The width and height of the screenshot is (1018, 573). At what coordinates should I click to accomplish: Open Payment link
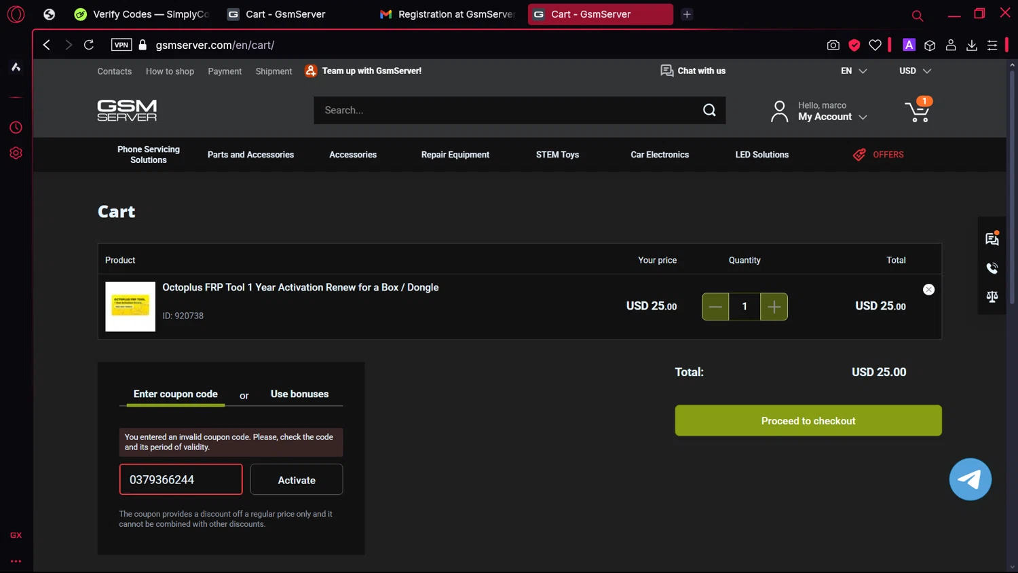pos(225,71)
